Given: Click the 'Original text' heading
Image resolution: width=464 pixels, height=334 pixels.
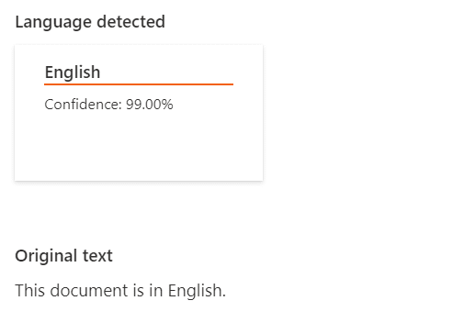Looking at the screenshot, I should (x=63, y=256).
